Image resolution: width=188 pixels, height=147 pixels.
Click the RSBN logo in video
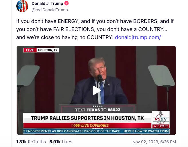pyautogui.click(x=161, y=118)
